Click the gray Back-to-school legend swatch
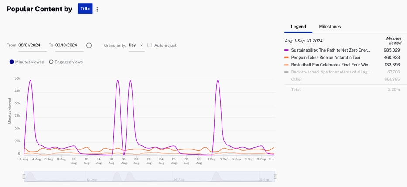407x187 pixels. [287, 72]
